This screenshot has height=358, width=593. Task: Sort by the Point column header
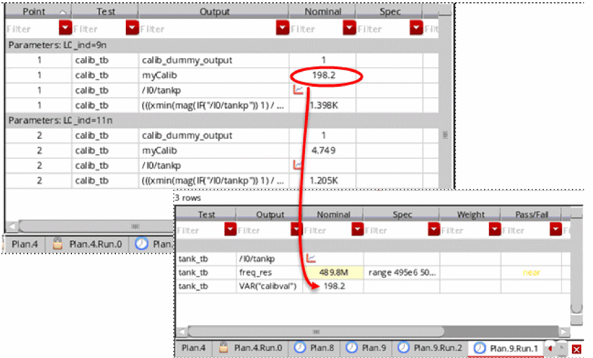38,12
